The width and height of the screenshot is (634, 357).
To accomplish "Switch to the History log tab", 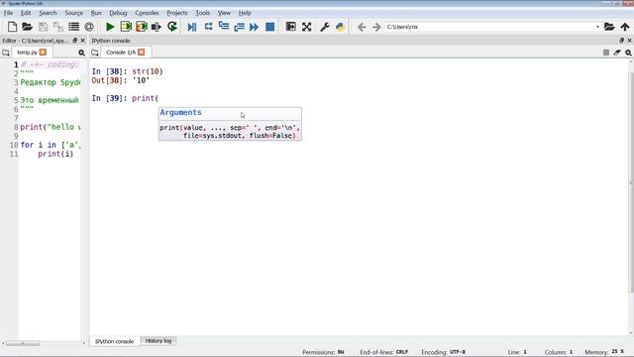I will pyautogui.click(x=158, y=341).
